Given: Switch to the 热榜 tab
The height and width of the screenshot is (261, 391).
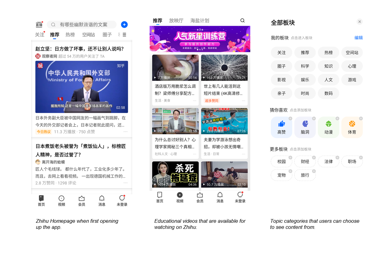Looking at the screenshot, I should (x=70, y=35).
